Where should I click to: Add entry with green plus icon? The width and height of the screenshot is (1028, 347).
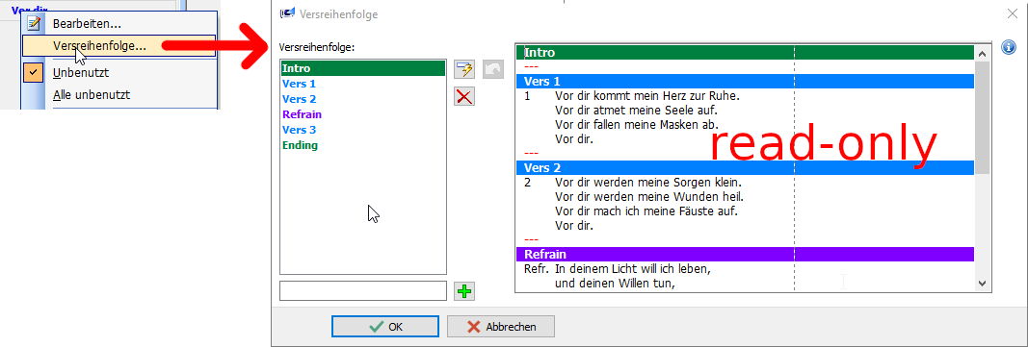(464, 291)
